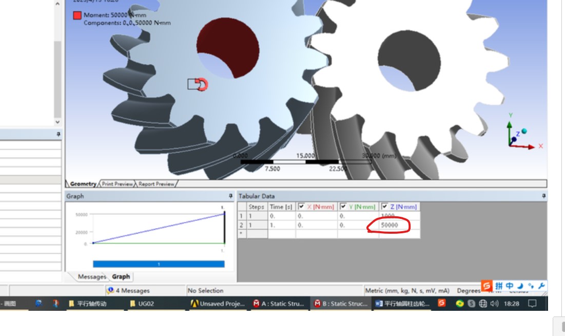
Task: Toggle the 拼 pinyin mode on IME toolbar
Action: click(x=499, y=286)
